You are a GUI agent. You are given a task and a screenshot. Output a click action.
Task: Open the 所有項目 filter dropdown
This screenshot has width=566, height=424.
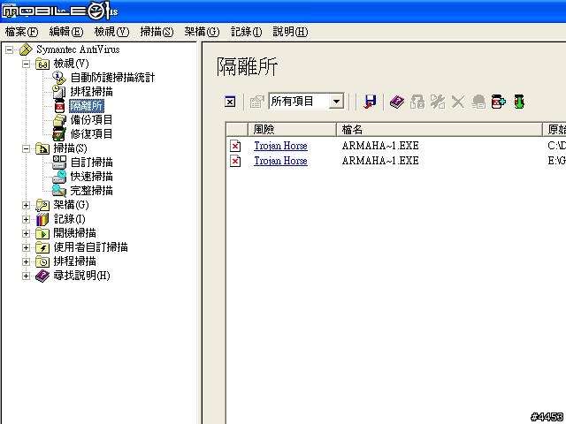(x=336, y=102)
